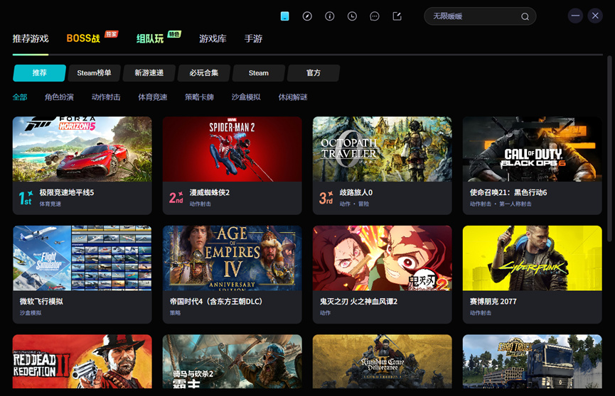Select the 官方 filter button
Viewport: 615px width, 396px height.
[314, 73]
